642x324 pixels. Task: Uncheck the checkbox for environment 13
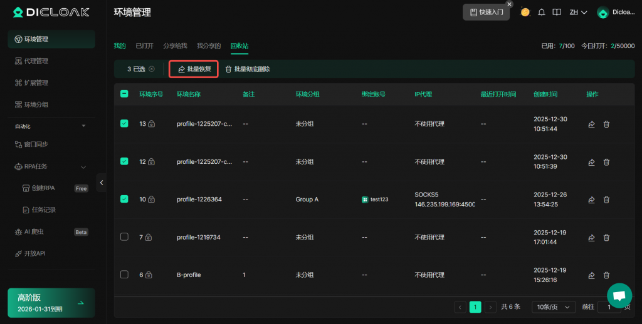click(x=124, y=124)
